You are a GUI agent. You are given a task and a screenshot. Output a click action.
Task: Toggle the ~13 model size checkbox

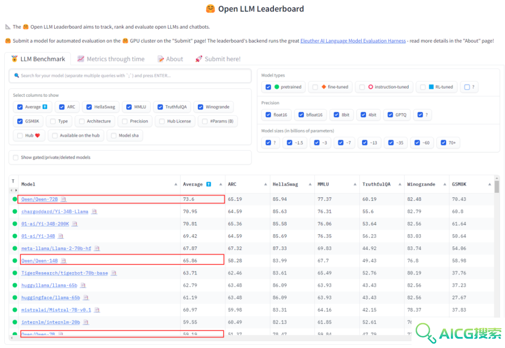click(365, 143)
